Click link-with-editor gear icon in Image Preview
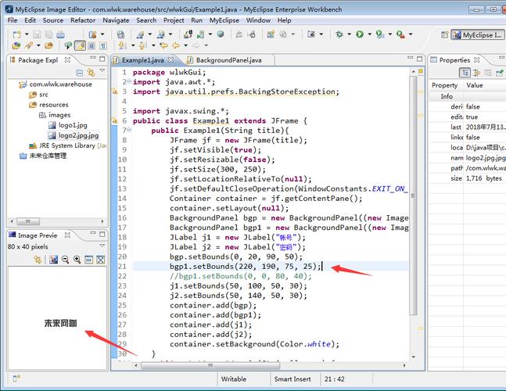 pyautogui.click(x=38, y=259)
